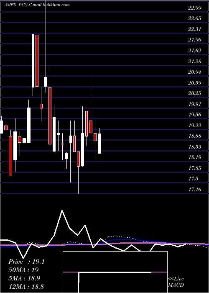Click the 22.65 price axis label
209x293 pixels.
pyautogui.click(x=195, y=18)
